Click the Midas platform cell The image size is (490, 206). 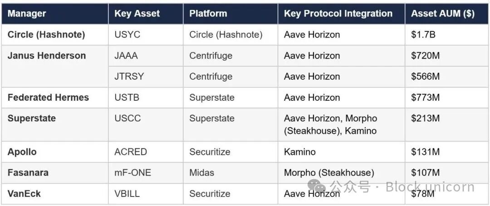click(201, 173)
